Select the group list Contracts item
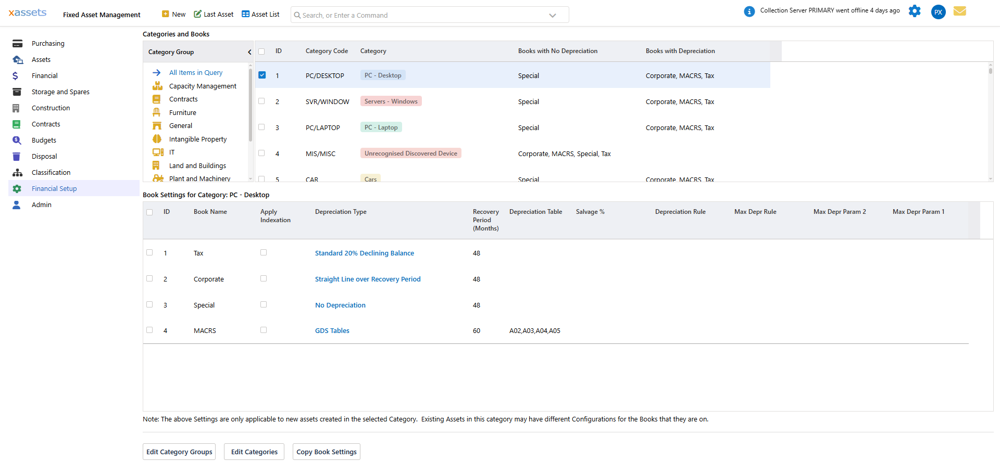The height and width of the screenshot is (474, 1000). 183,99
